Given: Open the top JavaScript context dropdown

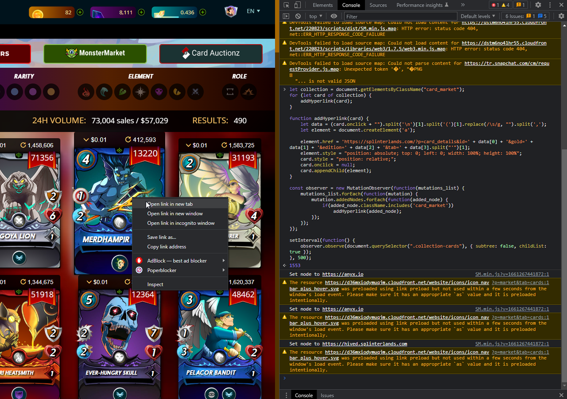Looking at the screenshot, I should tap(316, 16).
